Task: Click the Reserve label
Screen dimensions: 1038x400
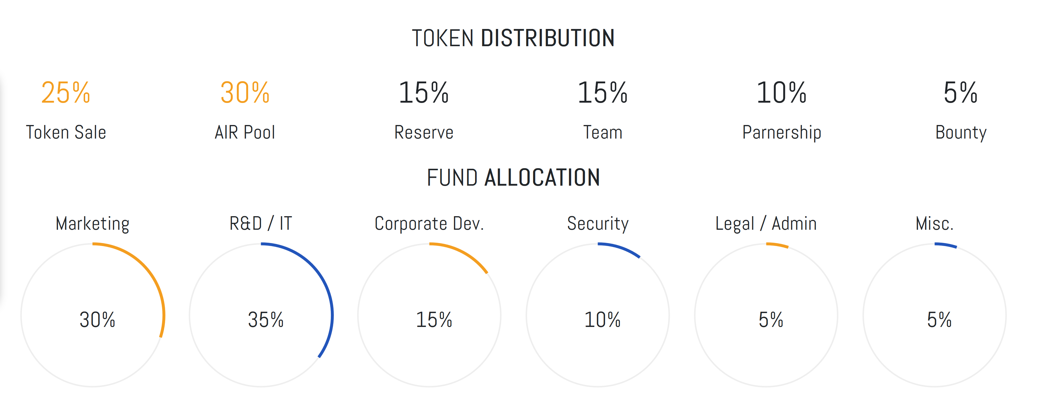Action: point(423,133)
